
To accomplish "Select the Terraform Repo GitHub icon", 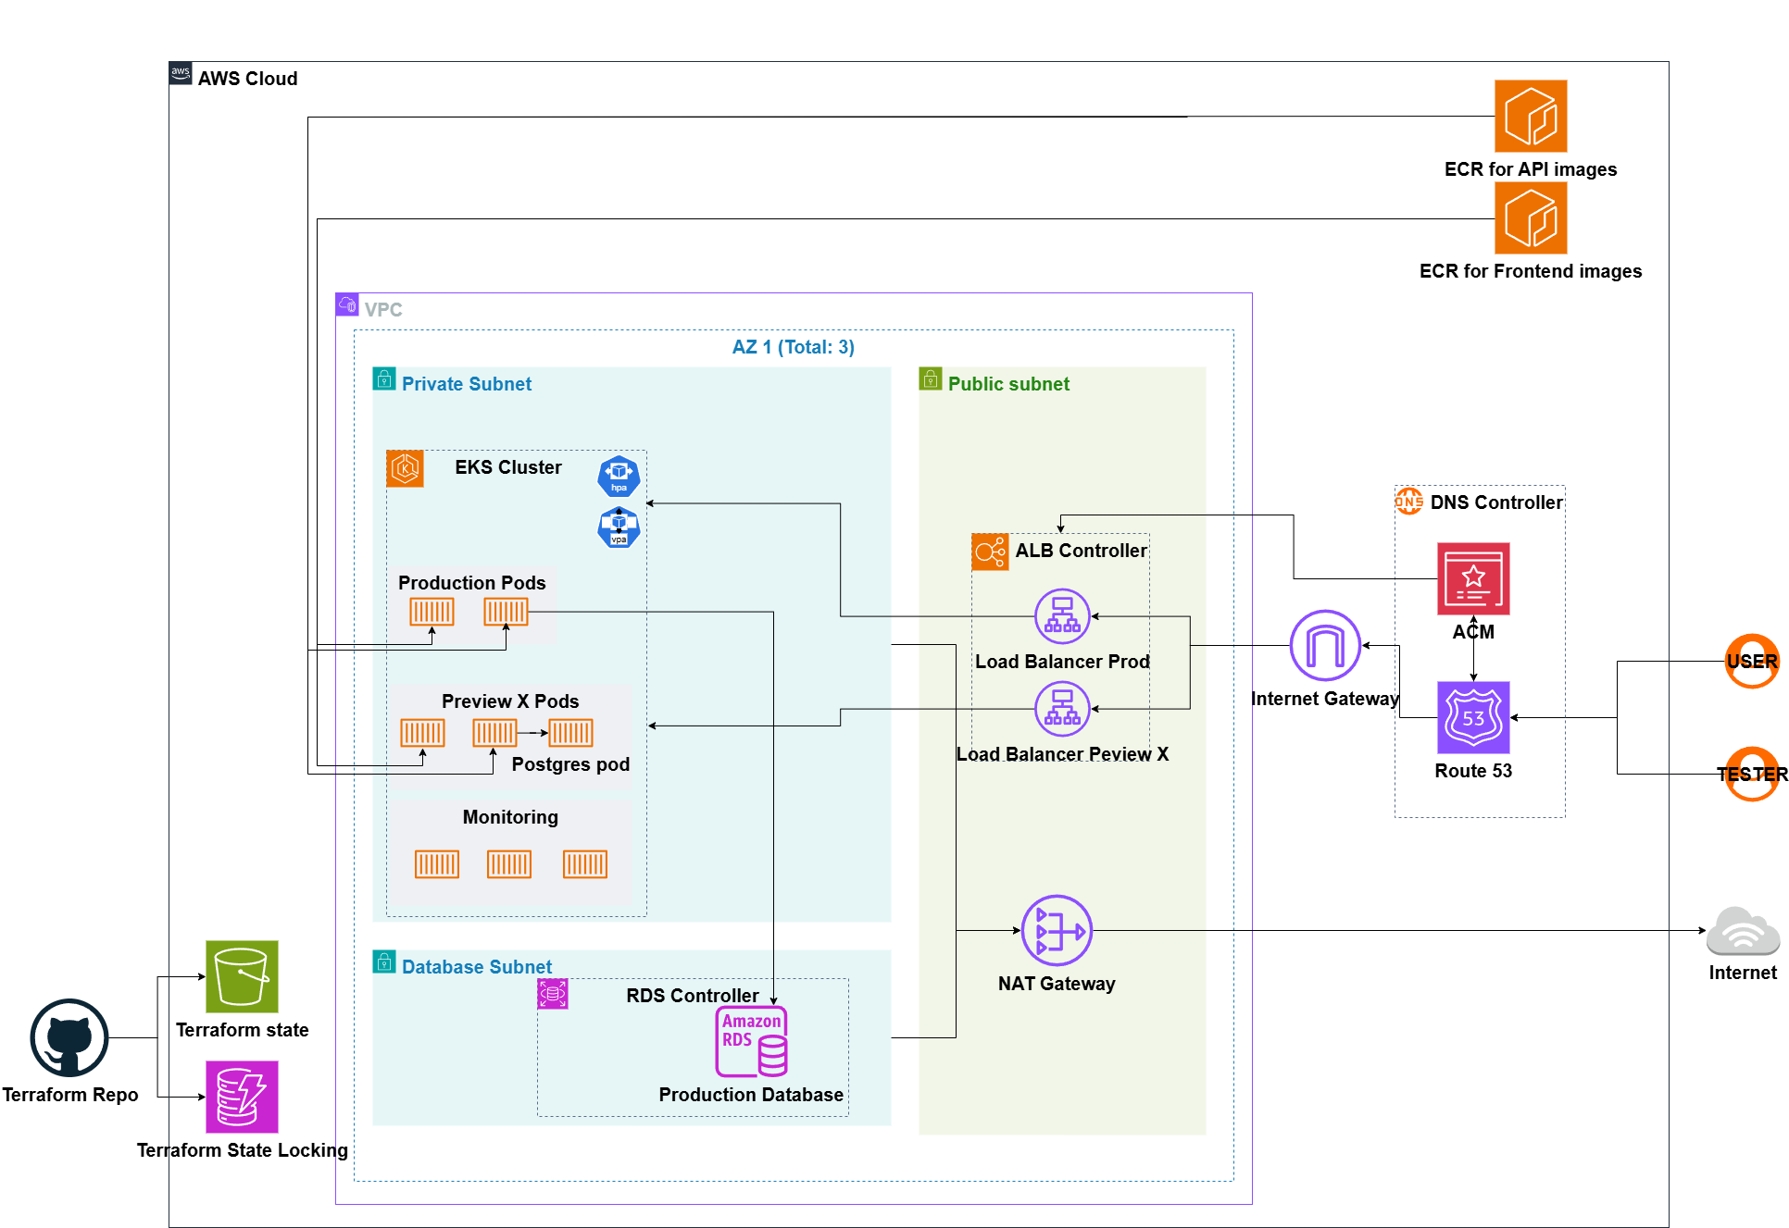I will click(x=69, y=1037).
